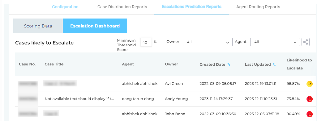Switch to the Configuration tab
Screen dimensions: 317x121
pyautogui.click(x=65, y=7)
